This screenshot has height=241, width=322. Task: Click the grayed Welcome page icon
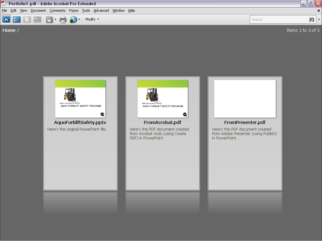(37, 20)
